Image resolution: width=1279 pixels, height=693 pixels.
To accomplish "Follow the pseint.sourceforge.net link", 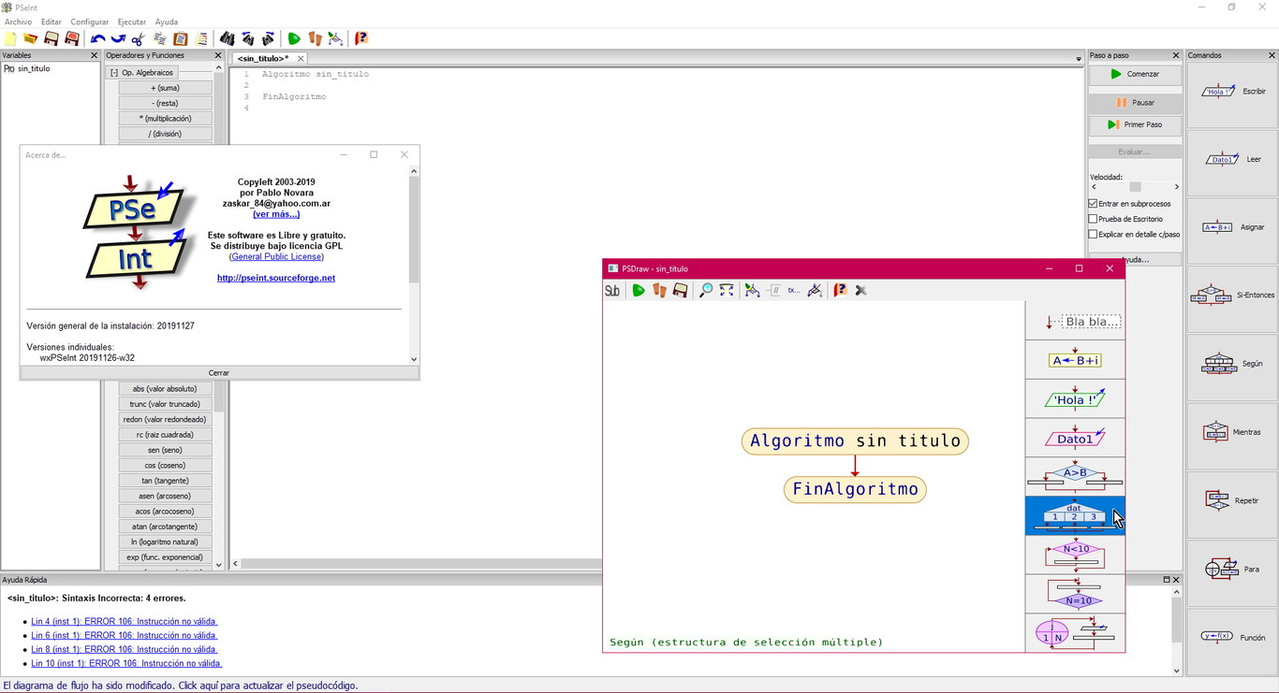I will 275,277.
